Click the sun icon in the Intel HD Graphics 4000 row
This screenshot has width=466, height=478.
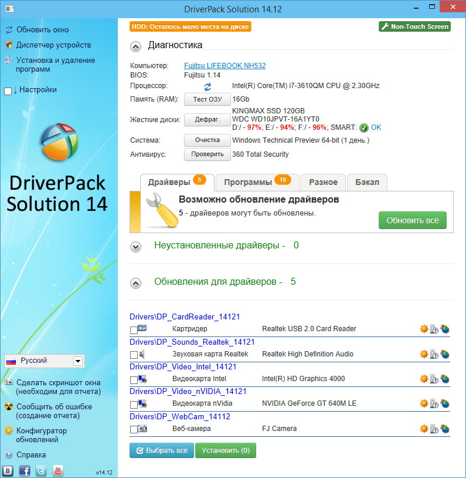424,379
